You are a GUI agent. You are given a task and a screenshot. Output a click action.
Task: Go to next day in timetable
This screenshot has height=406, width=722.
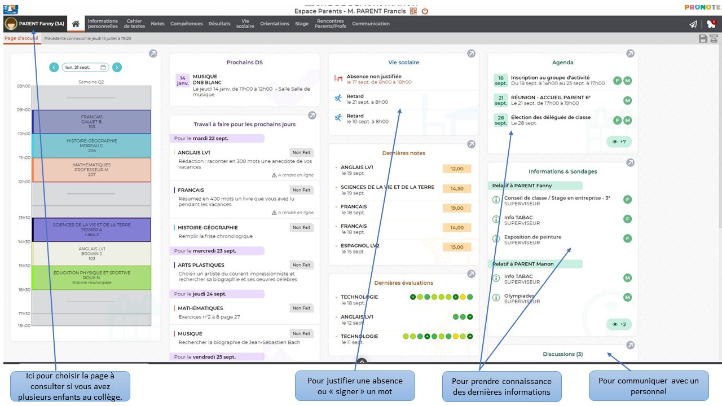117,67
